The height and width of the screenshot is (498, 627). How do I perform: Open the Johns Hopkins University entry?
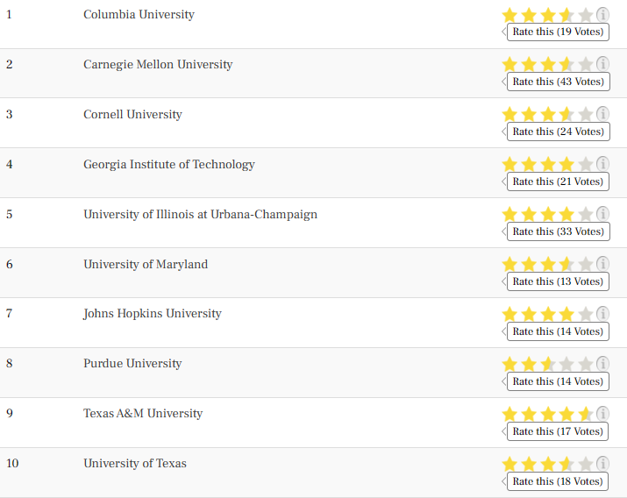153,314
